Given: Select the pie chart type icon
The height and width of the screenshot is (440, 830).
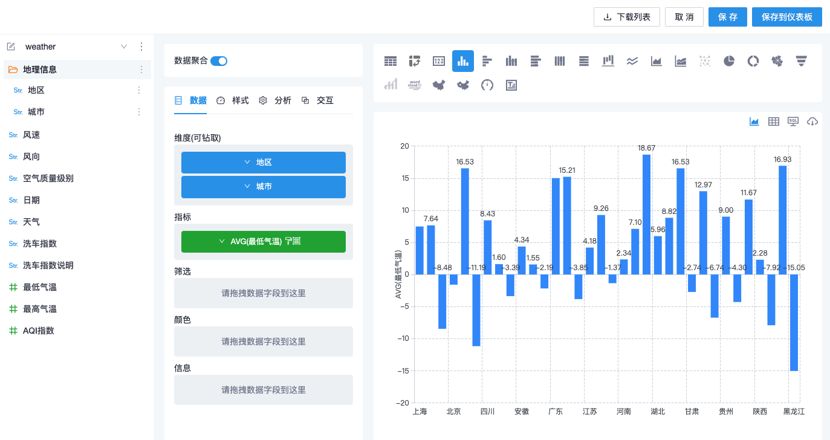Looking at the screenshot, I should (x=729, y=61).
